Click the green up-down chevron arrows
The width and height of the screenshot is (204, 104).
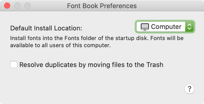(x=189, y=27)
